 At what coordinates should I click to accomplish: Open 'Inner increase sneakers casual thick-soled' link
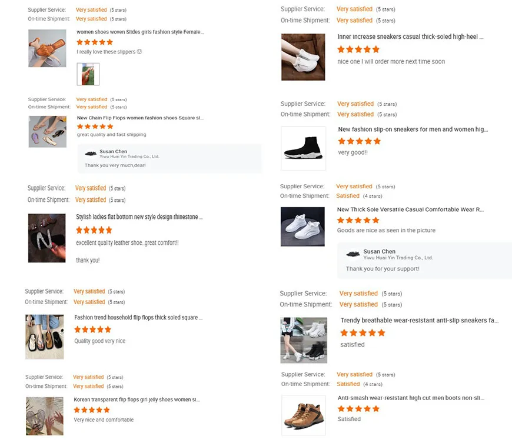pos(410,36)
